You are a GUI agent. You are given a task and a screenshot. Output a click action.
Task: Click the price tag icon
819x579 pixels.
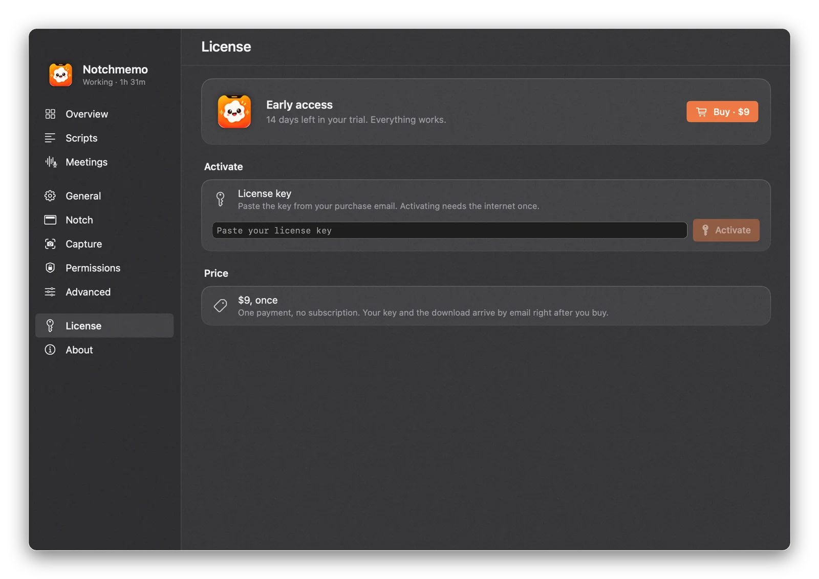click(221, 306)
